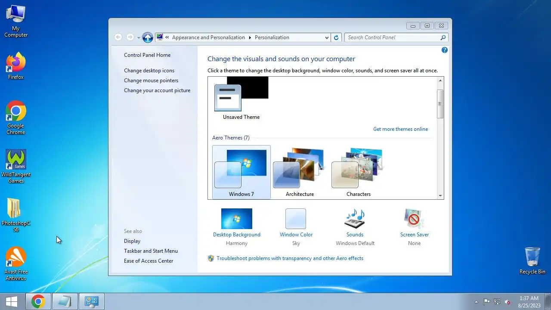Show hidden system tray icons
The image size is (551, 310).
[476, 302]
